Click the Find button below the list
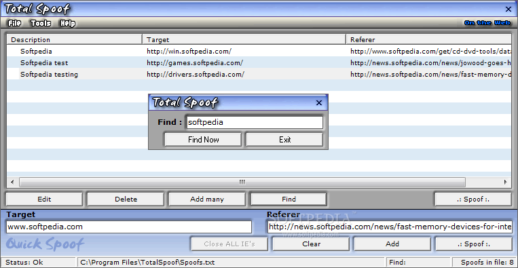 click(x=289, y=199)
